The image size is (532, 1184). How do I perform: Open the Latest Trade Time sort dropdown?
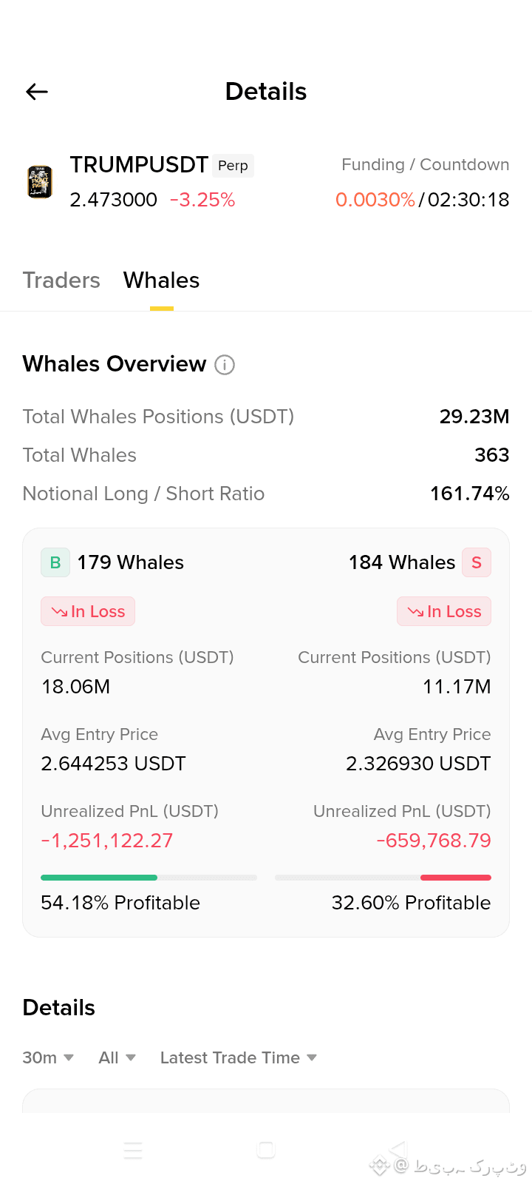click(239, 1057)
